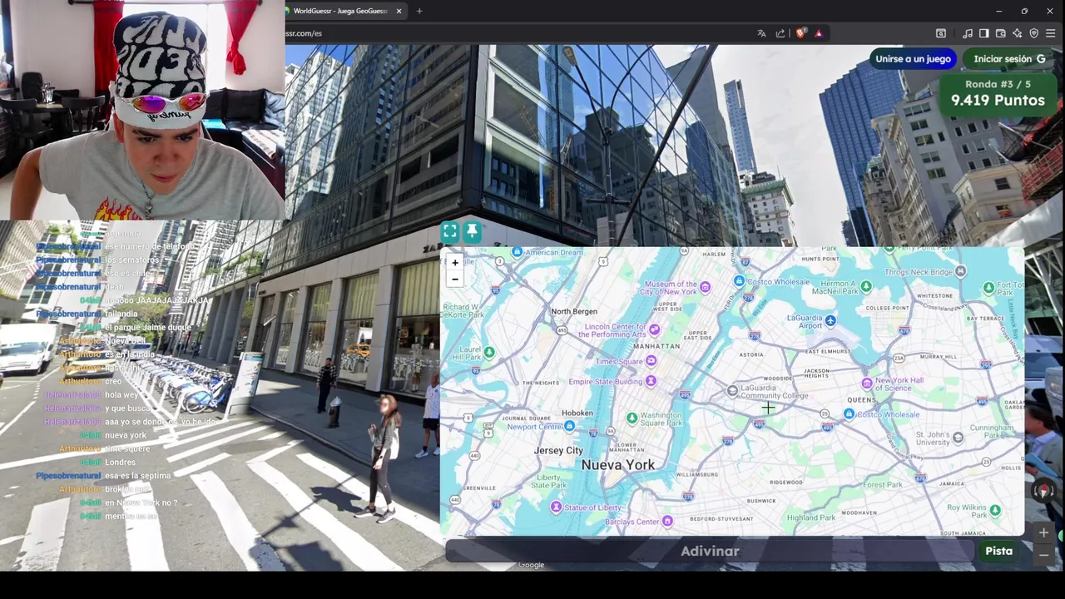This screenshot has height=599, width=1065.
Task: Close the WorldGuessr browser tab
Action: pyautogui.click(x=399, y=11)
